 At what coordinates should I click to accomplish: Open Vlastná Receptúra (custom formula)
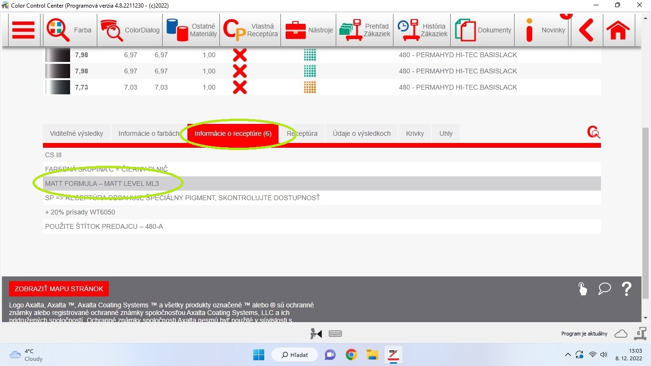pos(250,30)
